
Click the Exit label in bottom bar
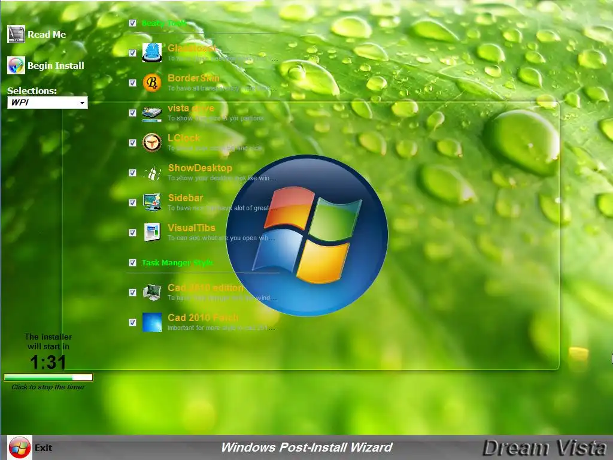tap(43, 448)
